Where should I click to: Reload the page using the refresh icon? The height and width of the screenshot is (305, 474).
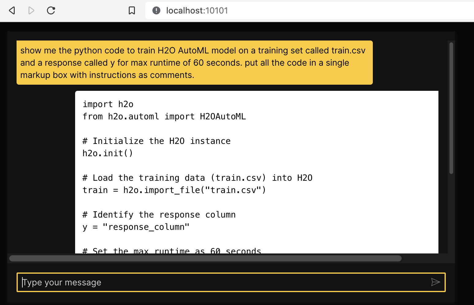(51, 10)
